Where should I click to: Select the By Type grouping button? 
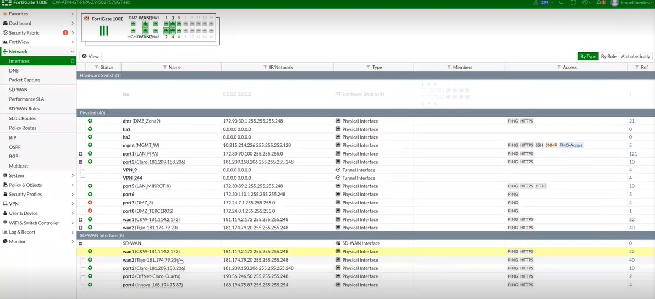pyautogui.click(x=587, y=56)
